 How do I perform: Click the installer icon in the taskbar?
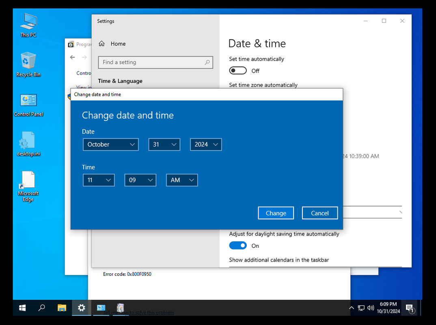pos(120,308)
